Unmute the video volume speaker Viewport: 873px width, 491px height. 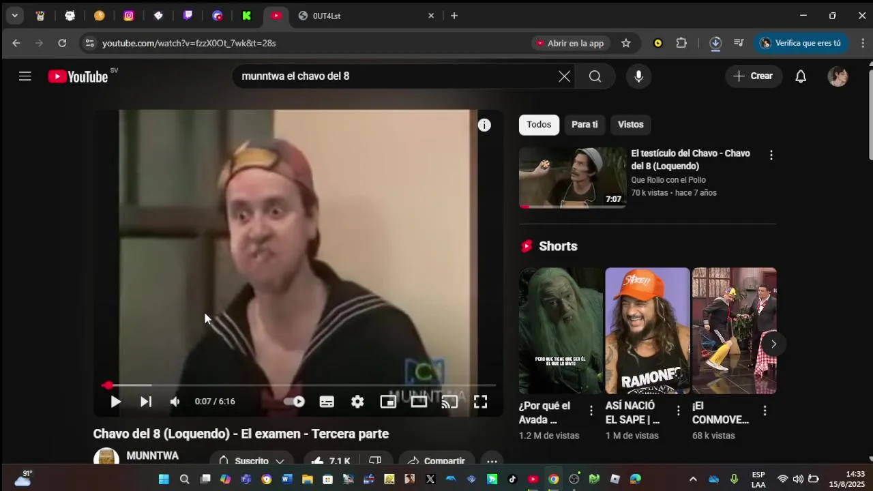(x=175, y=402)
